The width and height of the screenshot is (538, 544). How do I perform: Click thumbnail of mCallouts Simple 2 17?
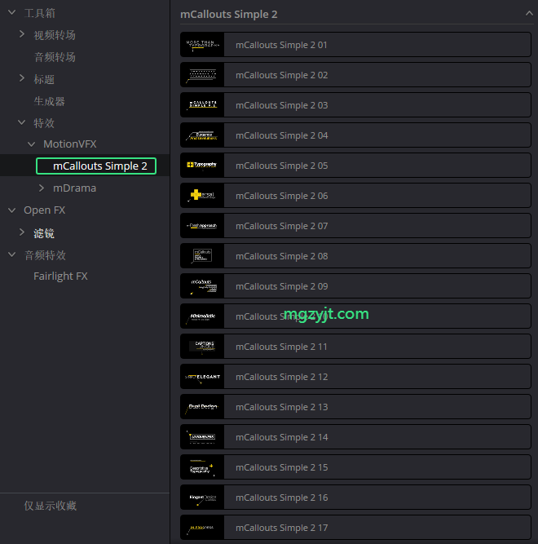[202, 528]
